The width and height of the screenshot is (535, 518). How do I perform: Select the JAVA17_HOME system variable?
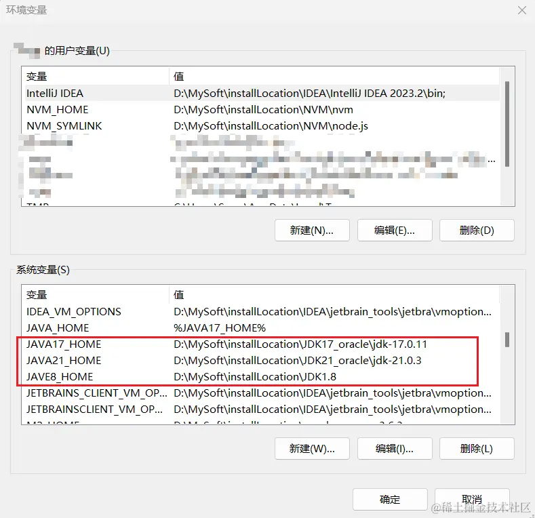(64, 344)
